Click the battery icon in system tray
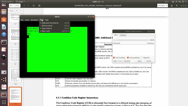This screenshot has width=188, height=106. [x=183, y=2]
